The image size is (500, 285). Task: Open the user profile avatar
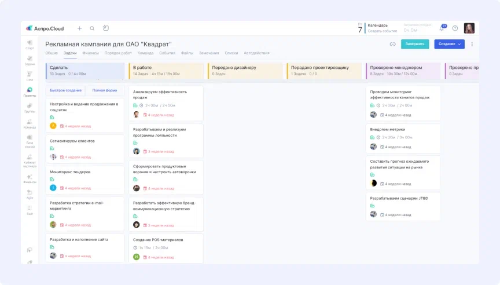(469, 28)
